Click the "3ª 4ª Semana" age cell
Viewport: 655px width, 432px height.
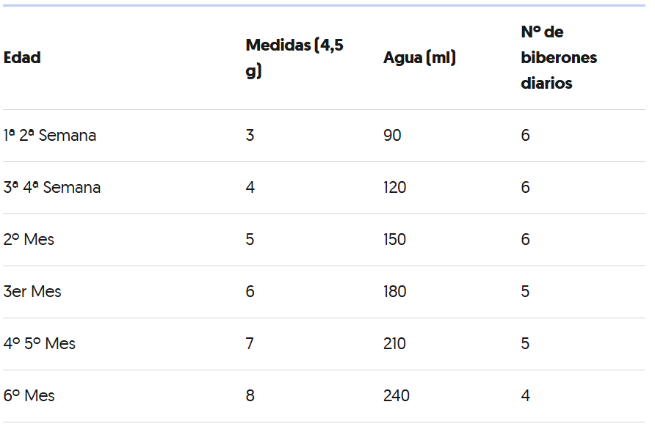pyautogui.click(x=52, y=188)
